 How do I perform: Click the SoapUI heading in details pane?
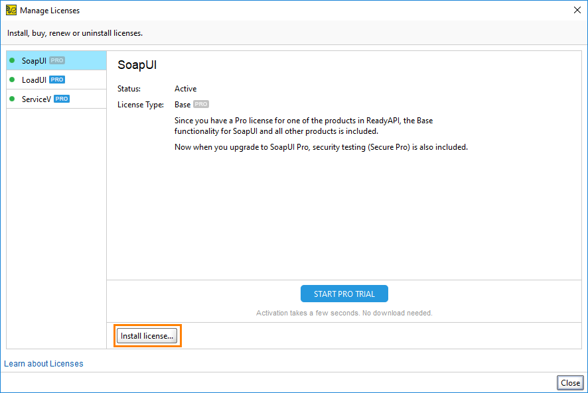(137, 65)
